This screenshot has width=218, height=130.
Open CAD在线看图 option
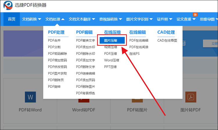pyautogui.click(x=167, y=41)
